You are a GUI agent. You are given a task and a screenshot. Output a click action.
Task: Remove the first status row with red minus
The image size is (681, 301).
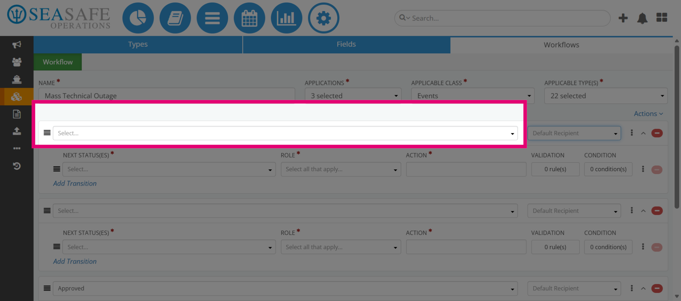coord(657,133)
